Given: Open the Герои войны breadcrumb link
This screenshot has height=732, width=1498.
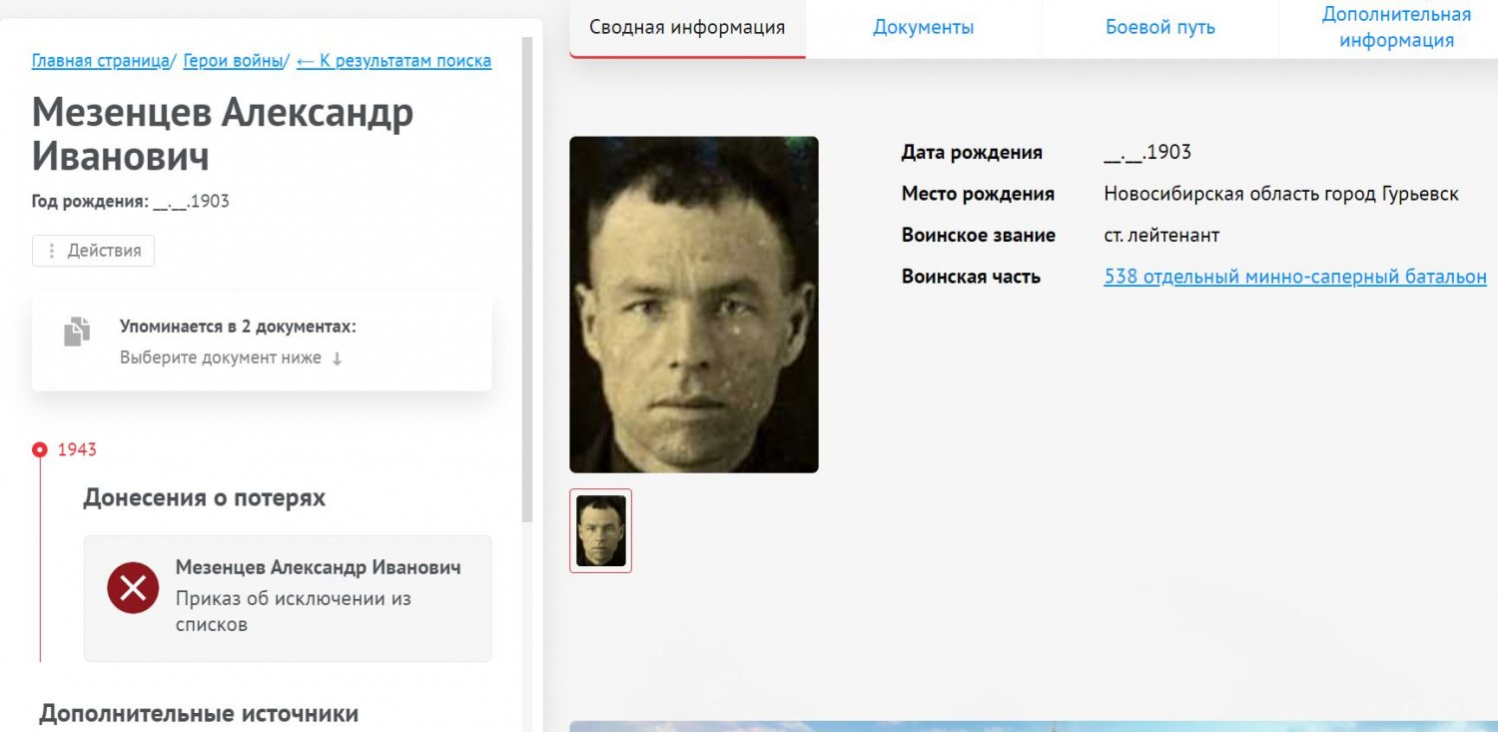Looking at the screenshot, I should pyautogui.click(x=233, y=61).
